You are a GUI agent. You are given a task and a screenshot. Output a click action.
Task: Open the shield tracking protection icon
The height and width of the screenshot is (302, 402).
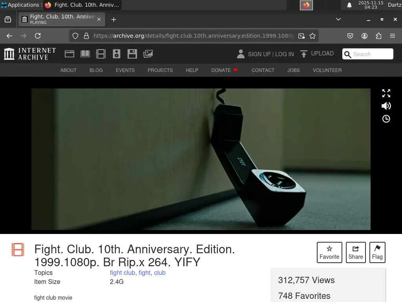click(75, 36)
